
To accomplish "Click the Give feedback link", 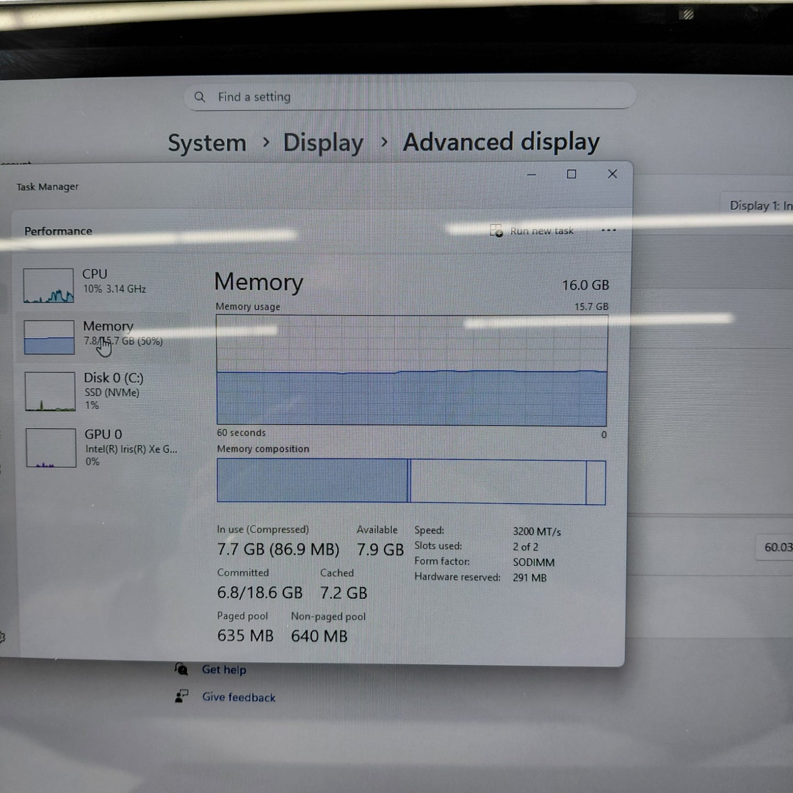I will [x=239, y=697].
